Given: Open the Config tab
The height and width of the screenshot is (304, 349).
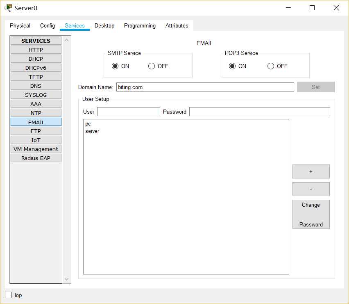Looking at the screenshot, I should (48, 25).
